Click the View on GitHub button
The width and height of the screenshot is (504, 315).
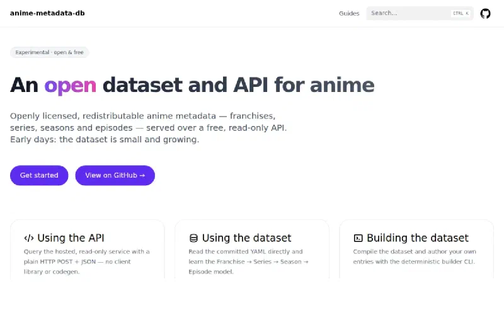point(115,176)
